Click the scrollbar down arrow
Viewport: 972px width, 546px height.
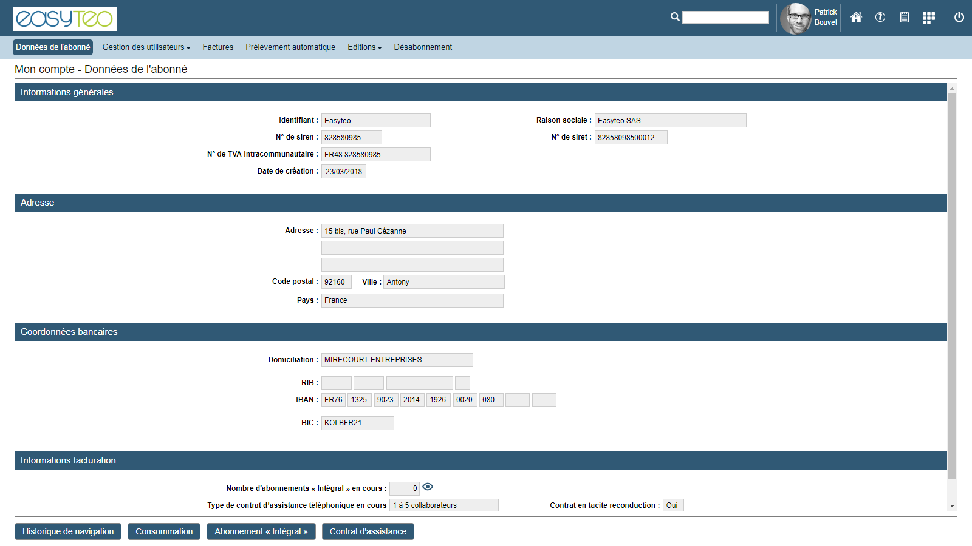click(x=952, y=506)
